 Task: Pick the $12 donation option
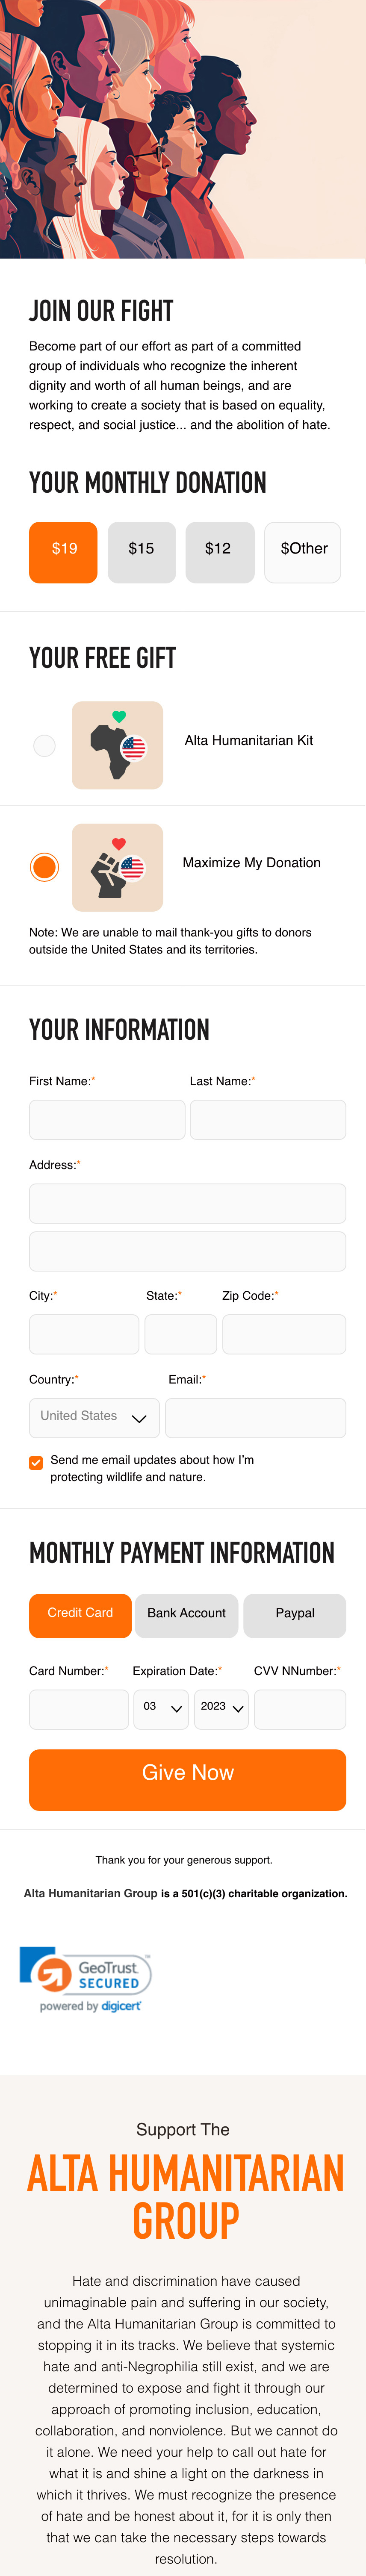[219, 552]
